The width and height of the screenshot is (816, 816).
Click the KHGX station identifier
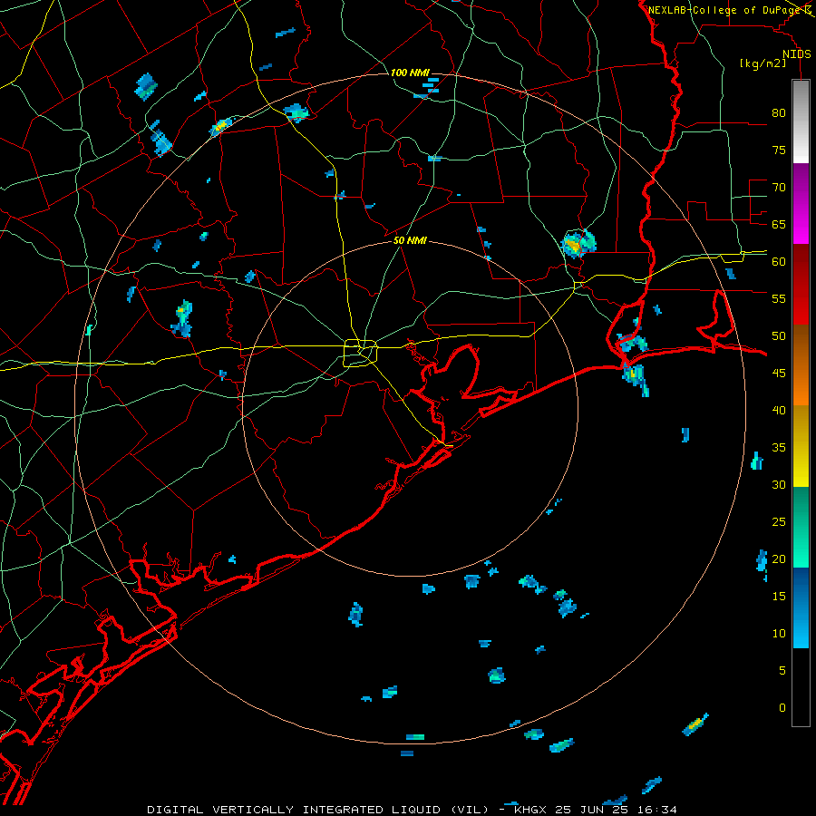pos(530,810)
